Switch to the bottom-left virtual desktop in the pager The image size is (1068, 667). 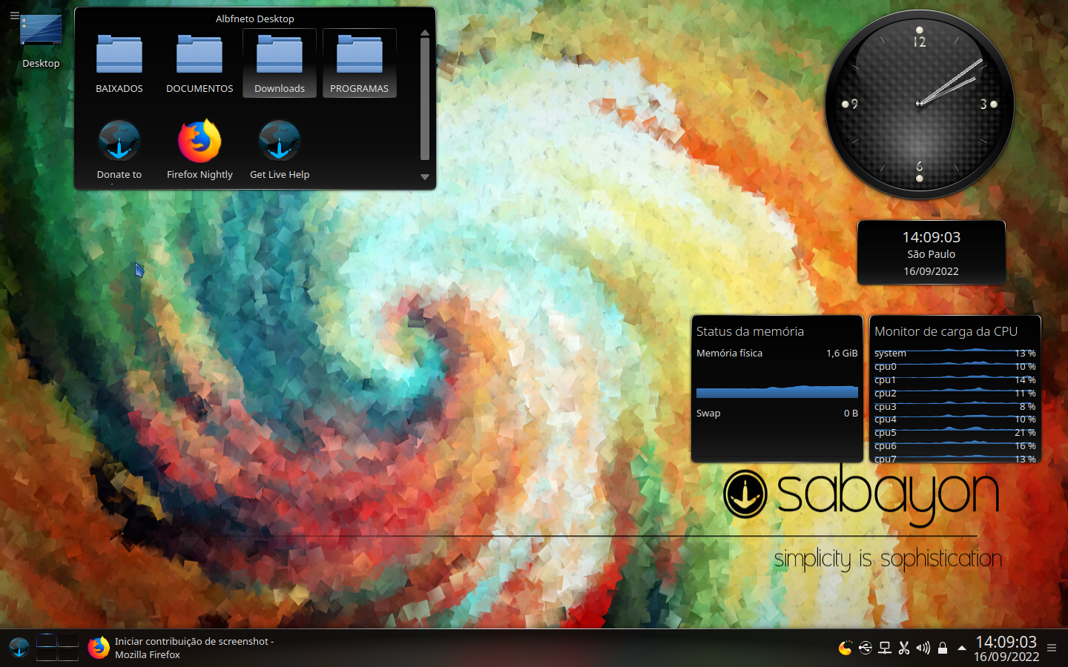point(47,654)
